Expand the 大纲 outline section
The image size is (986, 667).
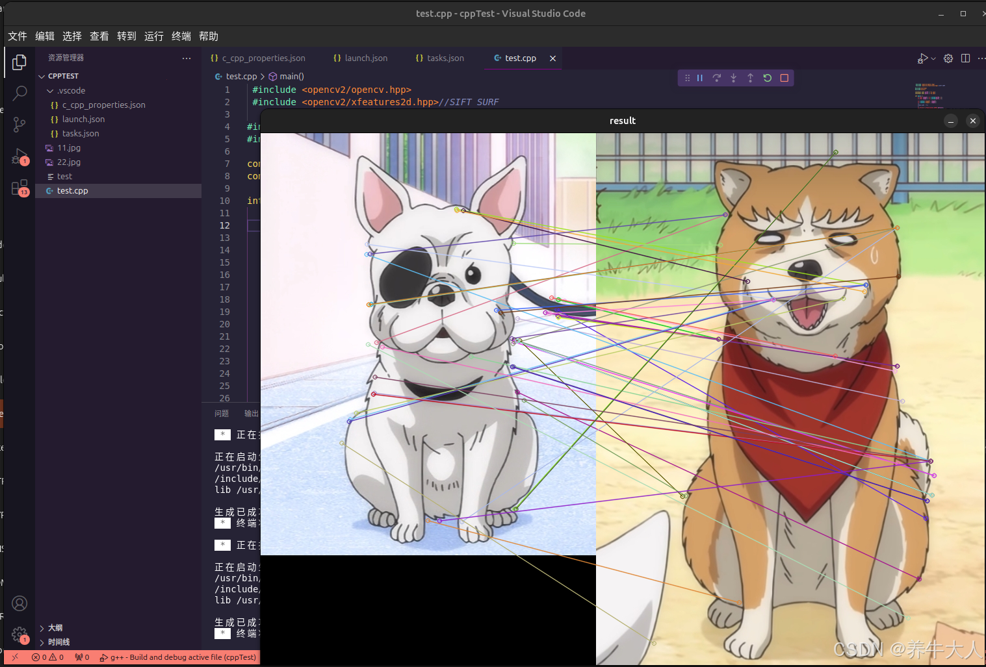pyautogui.click(x=118, y=628)
